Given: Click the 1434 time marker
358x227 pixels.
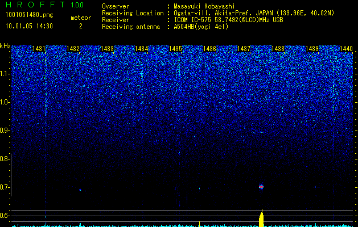Looking at the screenshot, I should [x=141, y=49].
